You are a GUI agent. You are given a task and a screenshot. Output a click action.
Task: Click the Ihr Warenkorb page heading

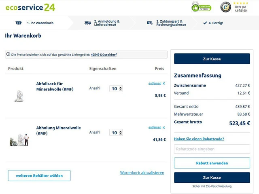coord(23,36)
